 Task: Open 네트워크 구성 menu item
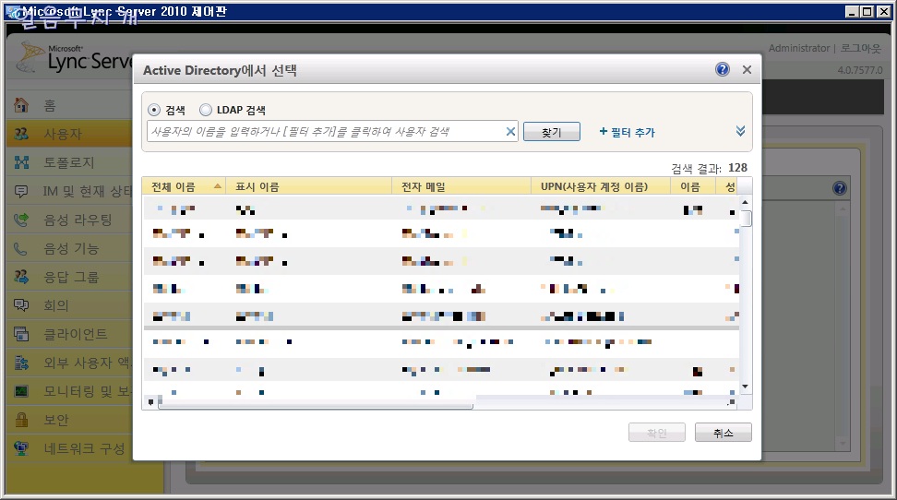point(69,448)
